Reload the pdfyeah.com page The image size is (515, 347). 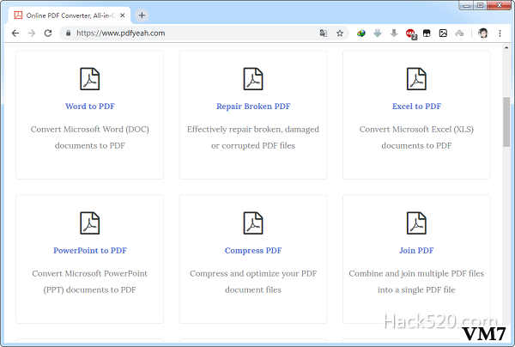pyautogui.click(x=48, y=33)
